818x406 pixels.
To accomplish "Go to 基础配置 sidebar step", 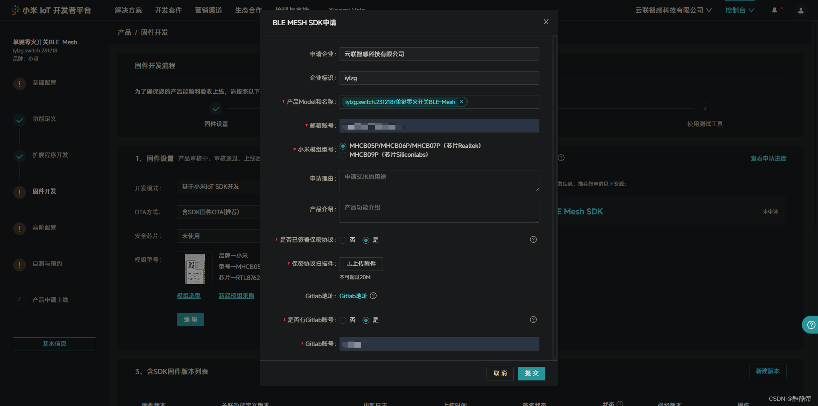I will click(44, 83).
